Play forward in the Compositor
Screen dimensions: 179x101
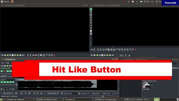(107, 55)
